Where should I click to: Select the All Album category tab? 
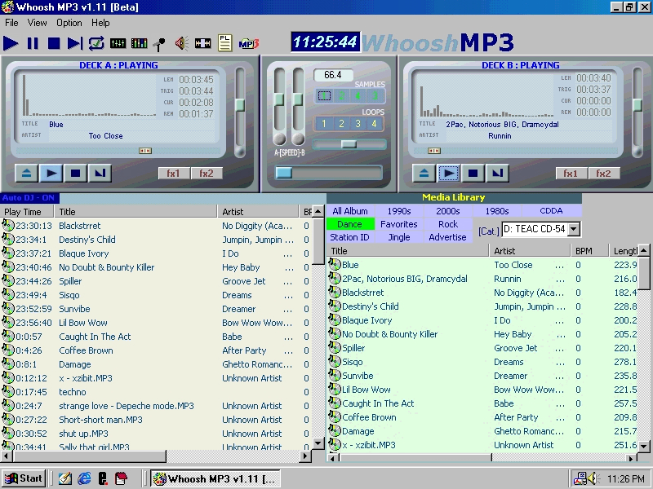(350, 211)
